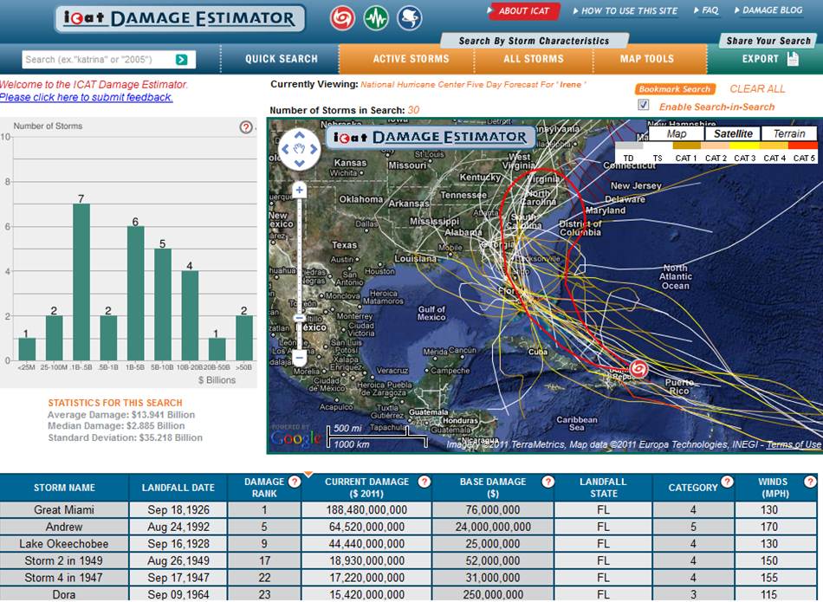This screenshot has height=602, width=823.
Task: Click the 10B-20B bar with 4 storms
Action: 190,315
